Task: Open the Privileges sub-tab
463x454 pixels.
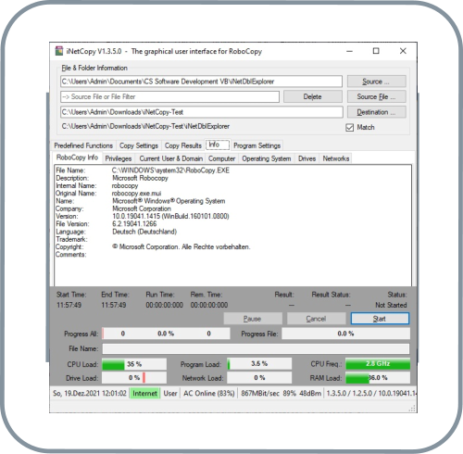Action: click(119, 158)
